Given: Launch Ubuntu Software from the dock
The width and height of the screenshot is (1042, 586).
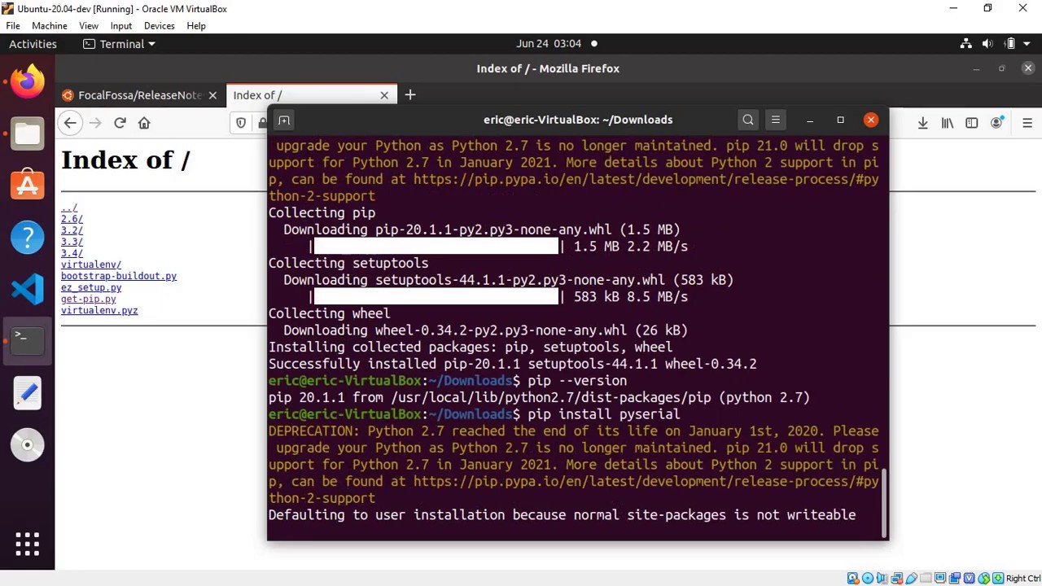Looking at the screenshot, I should pos(27,186).
